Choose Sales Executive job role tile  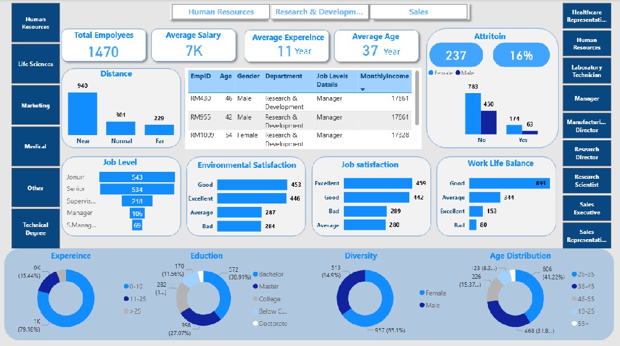(587, 208)
